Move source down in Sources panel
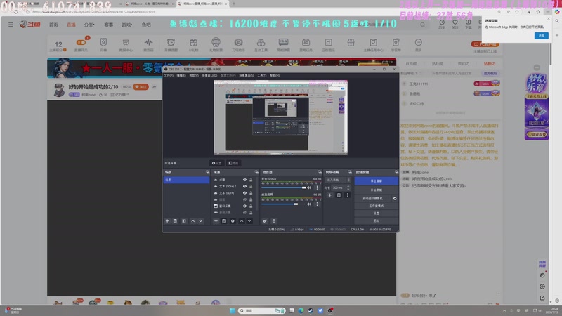 click(x=249, y=221)
